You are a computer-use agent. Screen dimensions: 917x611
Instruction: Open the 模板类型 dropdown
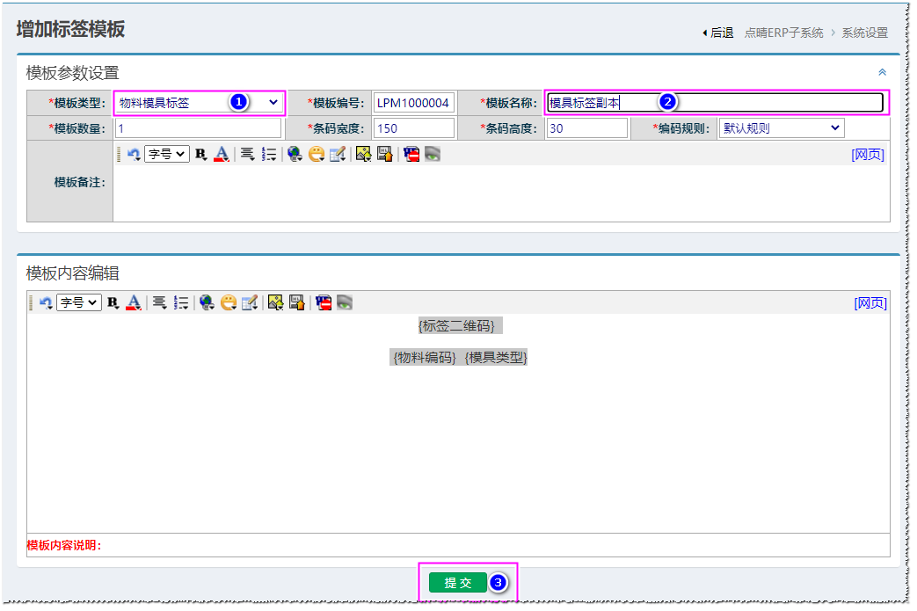[x=200, y=103]
